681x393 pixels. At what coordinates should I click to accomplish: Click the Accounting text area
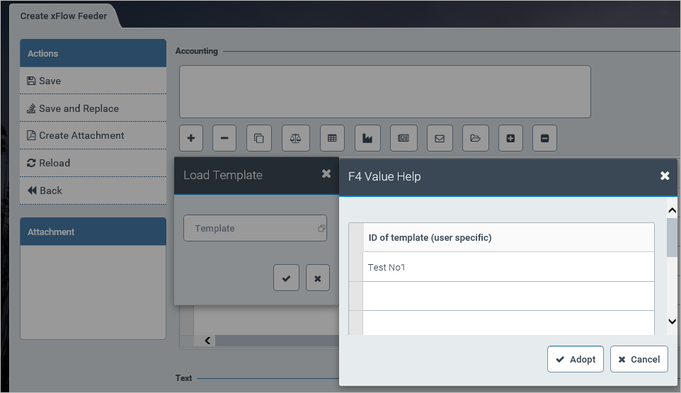tap(384, 91)
